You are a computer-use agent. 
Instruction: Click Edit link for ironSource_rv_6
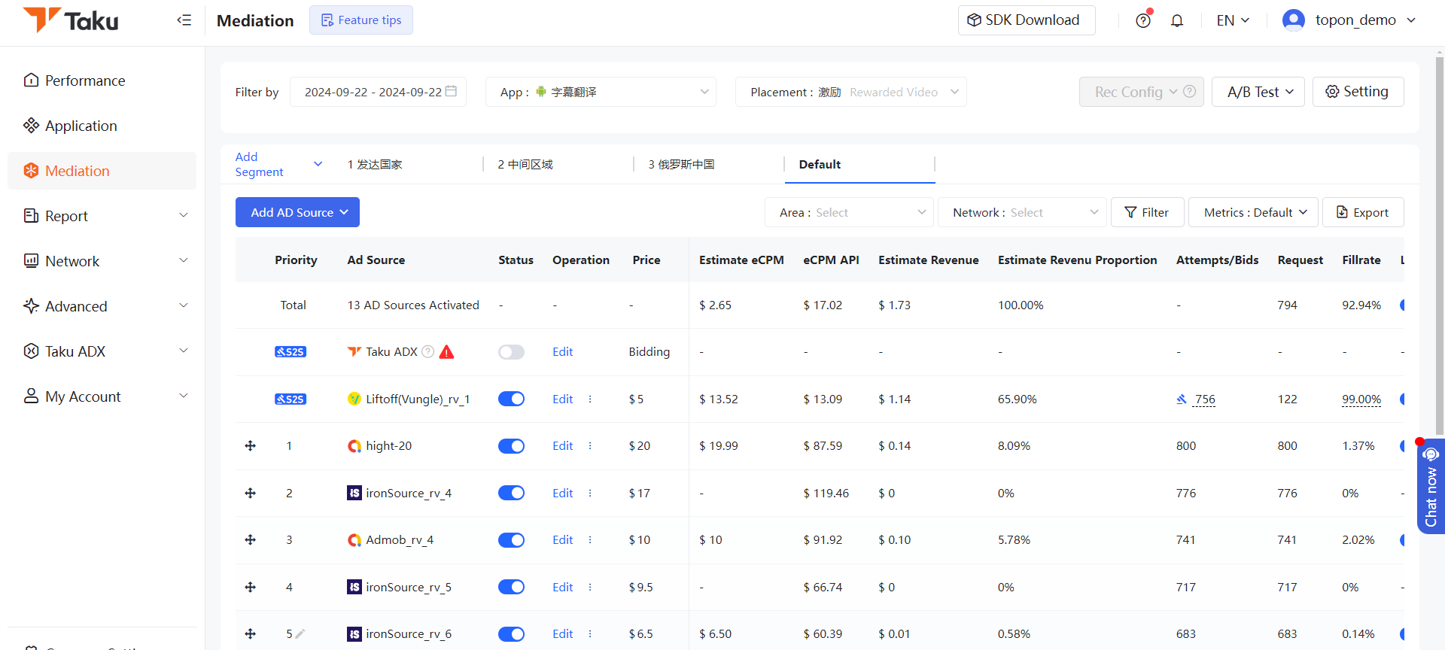tap(563, 633)
